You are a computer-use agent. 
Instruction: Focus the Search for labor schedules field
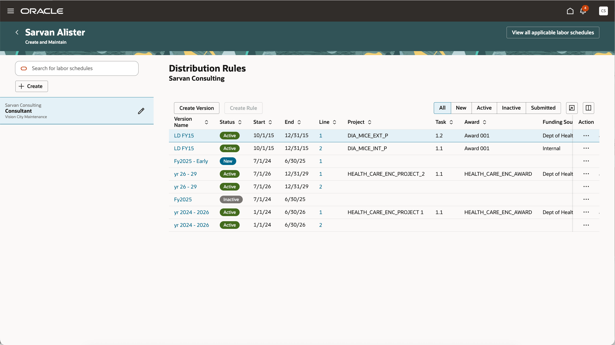[x=77, y=68]
